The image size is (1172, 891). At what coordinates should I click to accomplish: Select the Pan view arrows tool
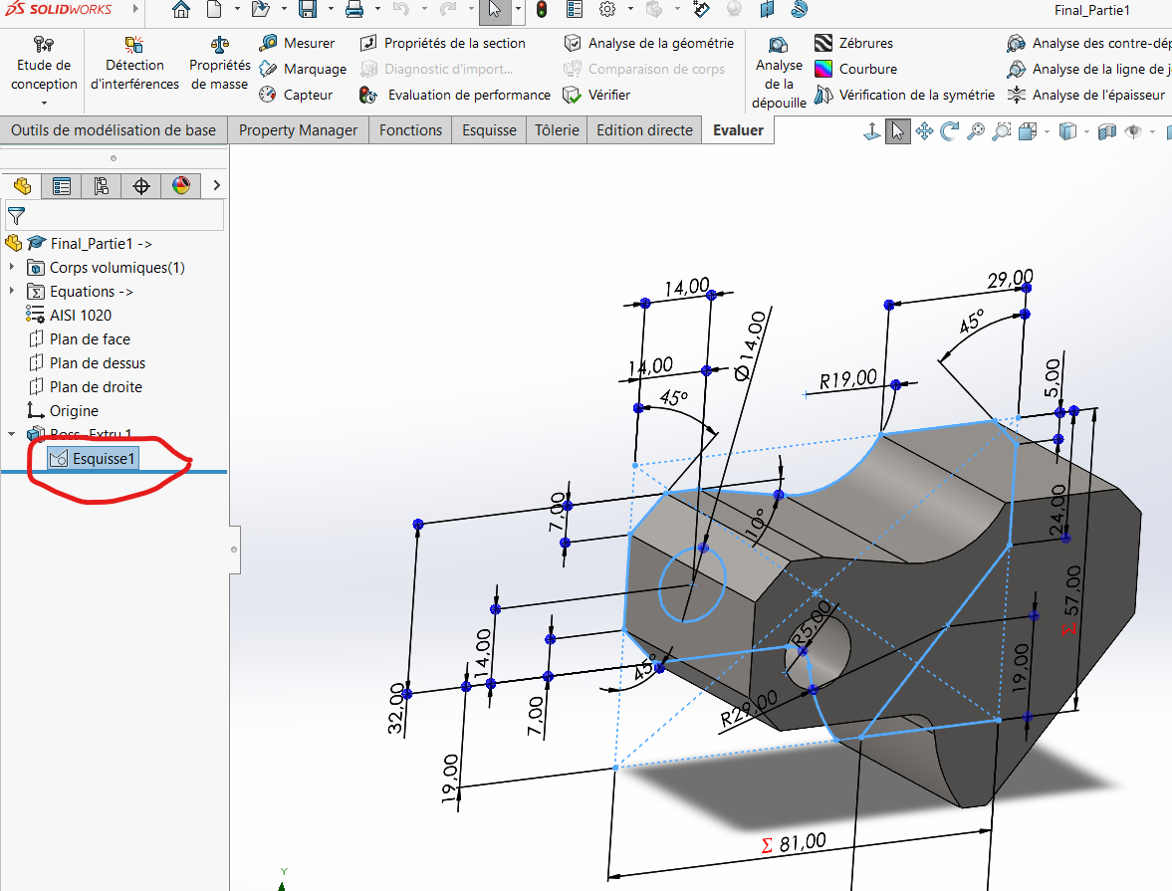[x=924, y=132]
